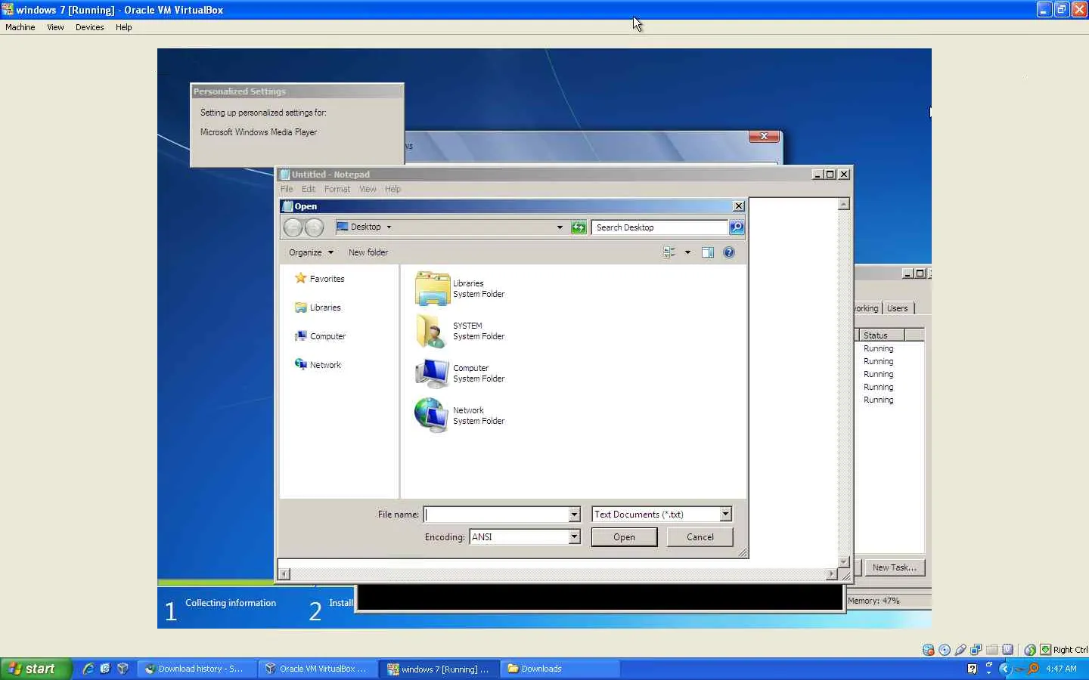Image resolution: width=1089 pixels, height=680 pixels.
Task: Click Notepad's horizontal scrollbar left arrow
Action: pyautogui.click(x=284, y=574)
